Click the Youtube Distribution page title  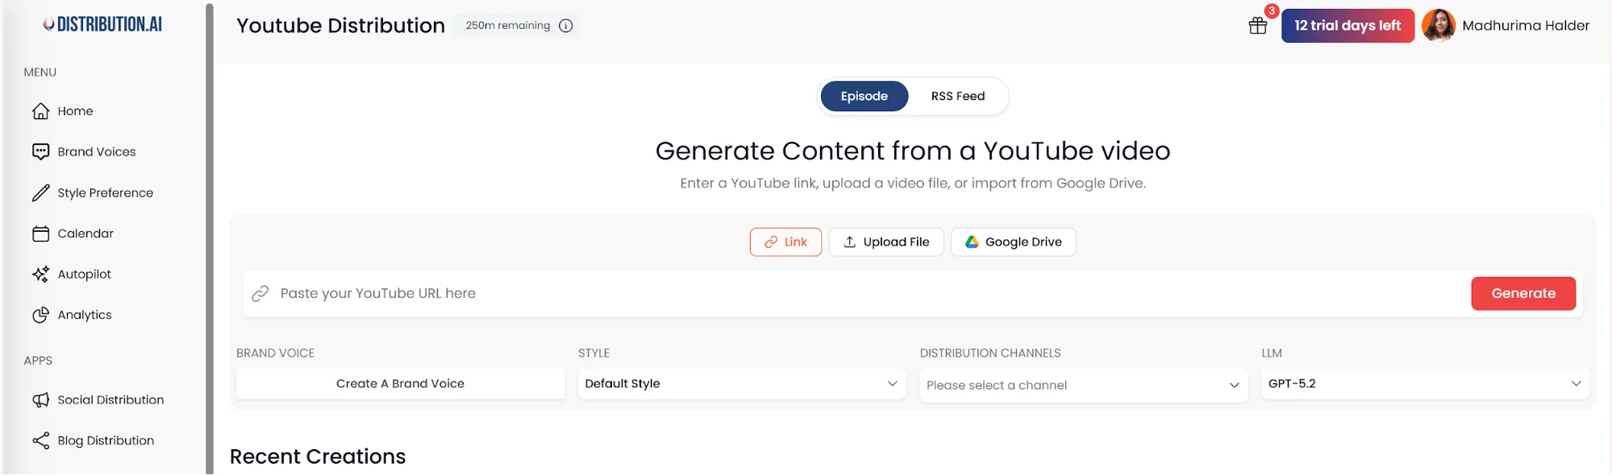pos(340,26)
